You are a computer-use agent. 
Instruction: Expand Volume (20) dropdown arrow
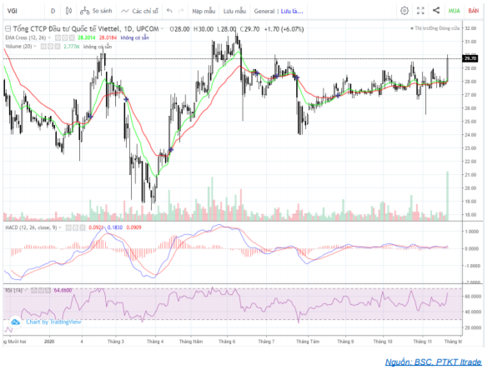[x=35, y=47]
